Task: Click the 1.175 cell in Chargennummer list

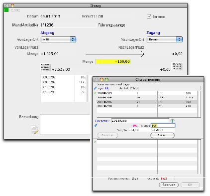Action: pos(189,97)
